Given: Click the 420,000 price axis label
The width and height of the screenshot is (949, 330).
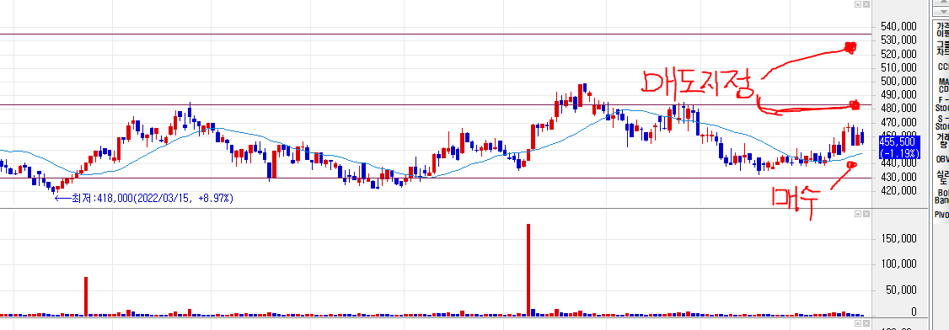Looking at the screenshot, I should pyautogui.click(x=898, y=190).
